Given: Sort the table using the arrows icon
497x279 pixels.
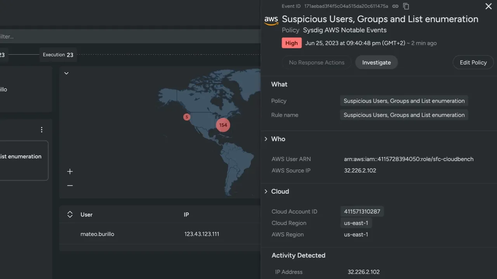Looking at the screenshot, I should pos(70,214).
